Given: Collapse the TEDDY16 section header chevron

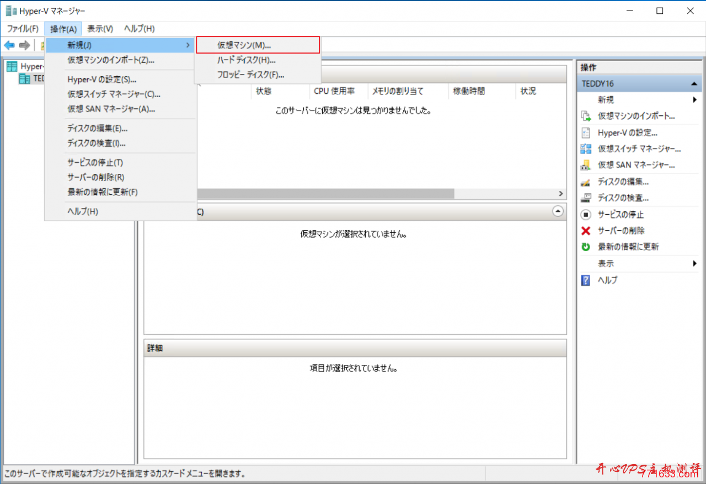Looking at the screenshot, I should [x=694, y=83].
